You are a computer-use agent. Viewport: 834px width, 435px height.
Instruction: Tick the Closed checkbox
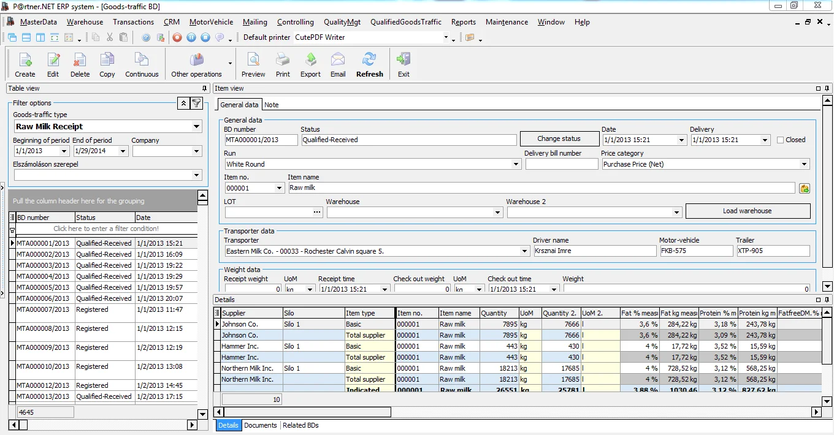pos(781,140)
